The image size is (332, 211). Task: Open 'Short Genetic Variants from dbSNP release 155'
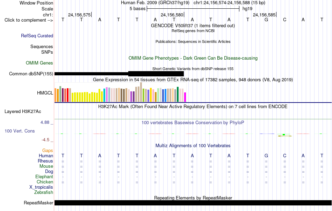(x=193, y=69)
